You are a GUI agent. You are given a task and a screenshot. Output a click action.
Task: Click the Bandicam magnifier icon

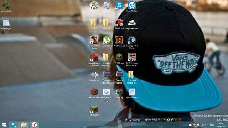pyautogui.click(x=130, y=119)
